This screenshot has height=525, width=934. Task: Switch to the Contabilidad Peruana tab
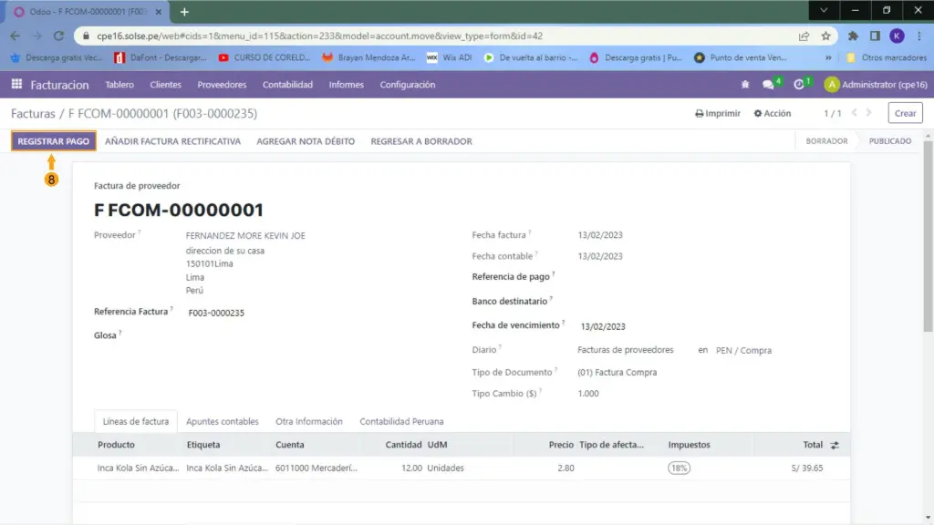[401, 422]
